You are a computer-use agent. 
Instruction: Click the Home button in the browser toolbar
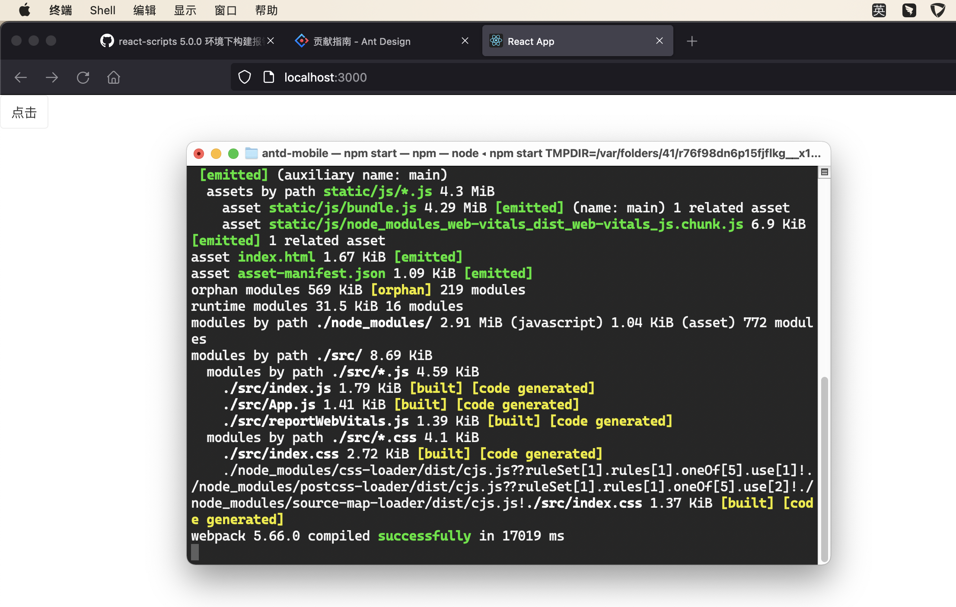[113, 77]
